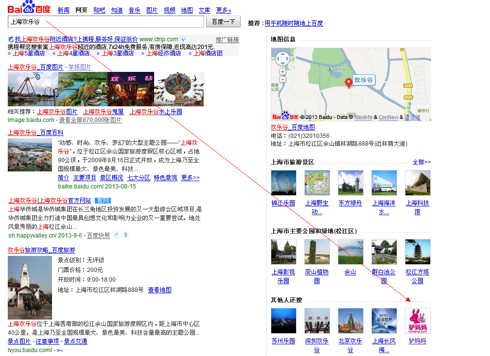Click the 举报图片 link
The width and height of the screenshot is (490, 356).
[x=80, y=67]
